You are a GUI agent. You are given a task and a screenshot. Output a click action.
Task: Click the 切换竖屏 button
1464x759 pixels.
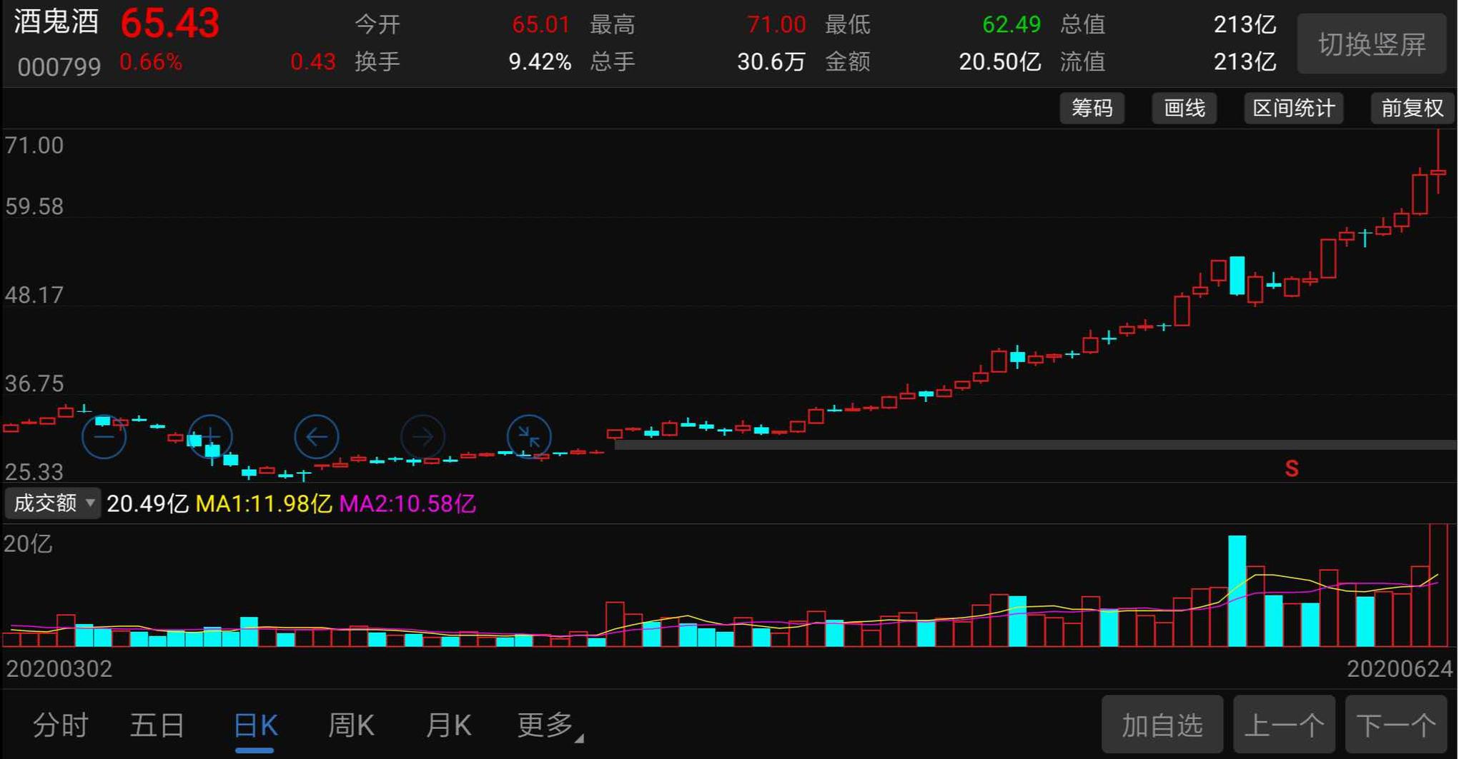tap(1372, 44)
